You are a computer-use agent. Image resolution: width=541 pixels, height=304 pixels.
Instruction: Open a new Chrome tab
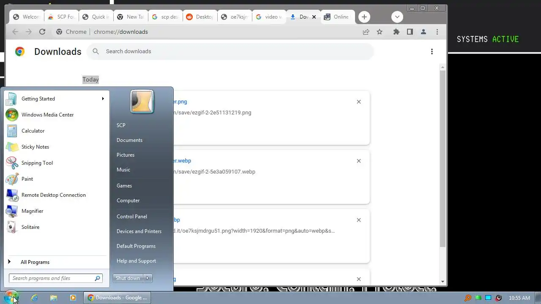coord(364,17)
